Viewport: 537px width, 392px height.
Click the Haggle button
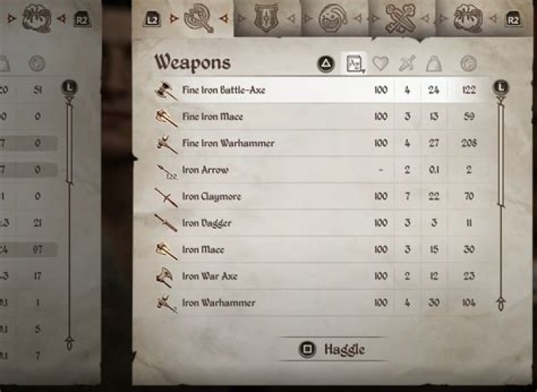tap(332, 350)
